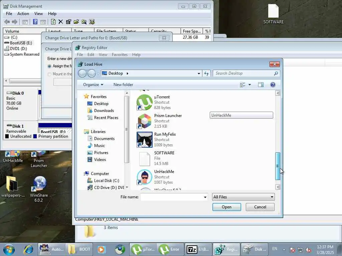
Task: Toggle the preview pane in Load Hive
Action: click(x=261, y=85)
